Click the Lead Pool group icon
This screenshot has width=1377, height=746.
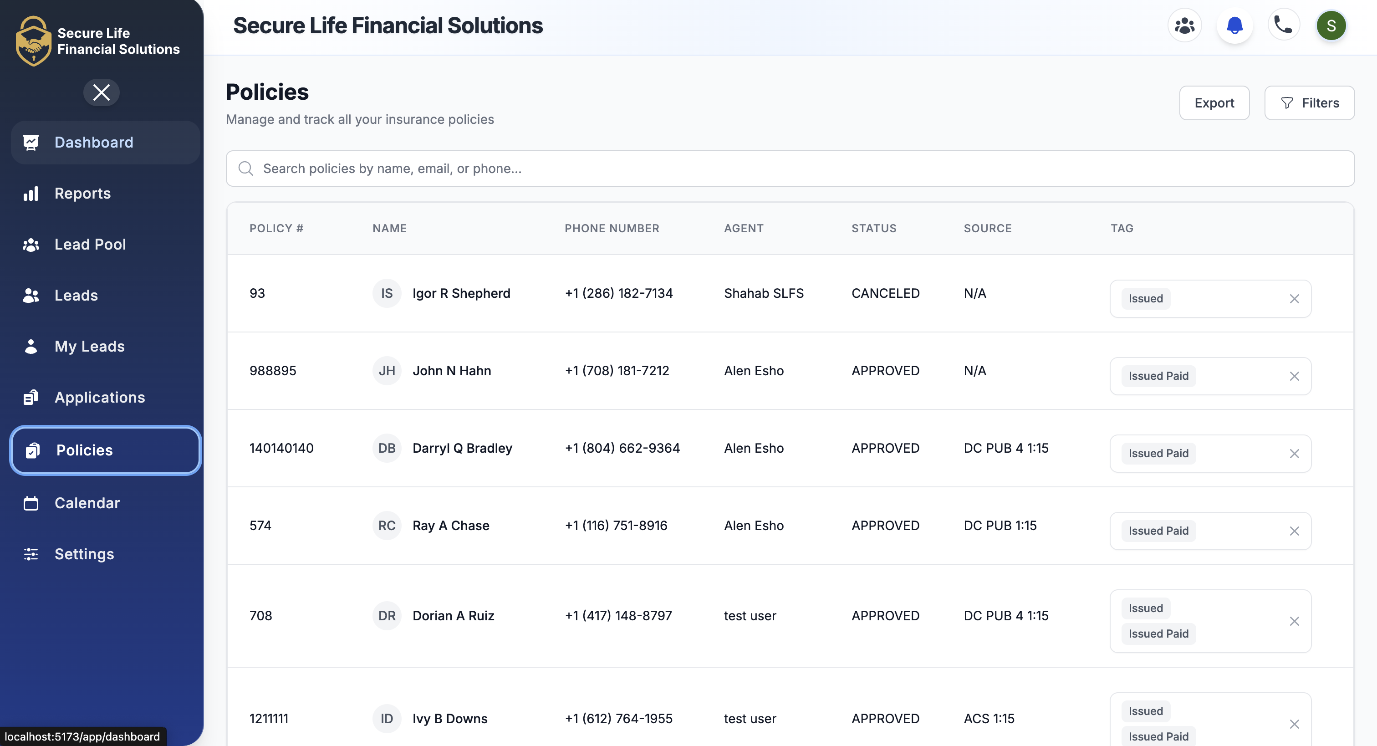[x=31, y=245]
